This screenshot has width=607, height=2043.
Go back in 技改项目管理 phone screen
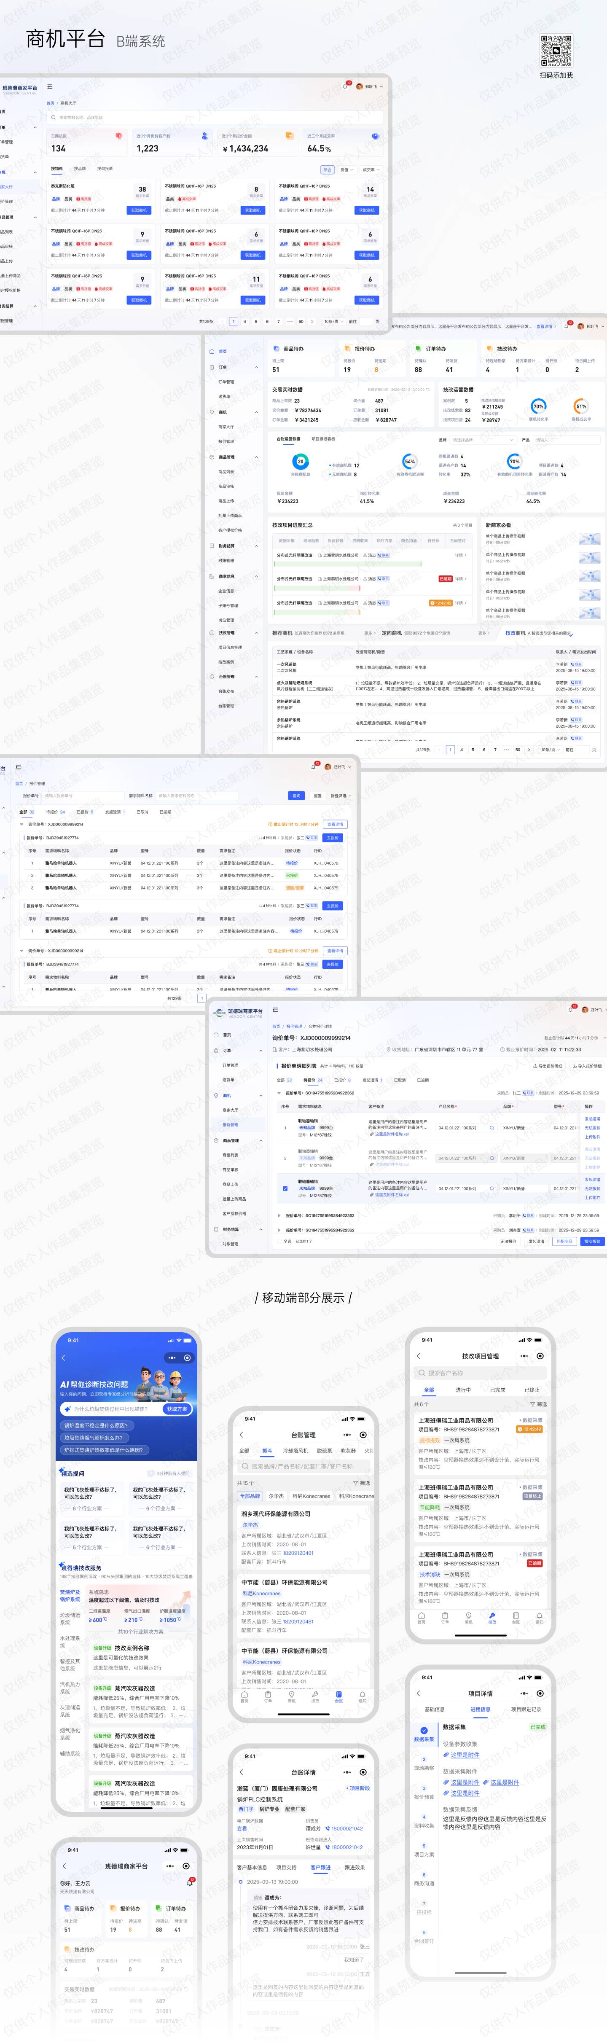pyautogui.click(x=418, y=1356)
